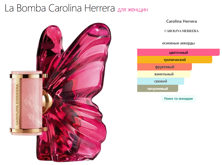The height and width of the screenshot is (165, 222).
Task: Click the для женщин pink label
Action: (133, 10)
